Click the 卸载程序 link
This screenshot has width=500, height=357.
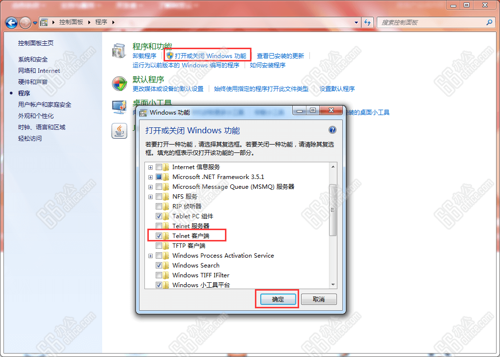(x=144, y=56)
